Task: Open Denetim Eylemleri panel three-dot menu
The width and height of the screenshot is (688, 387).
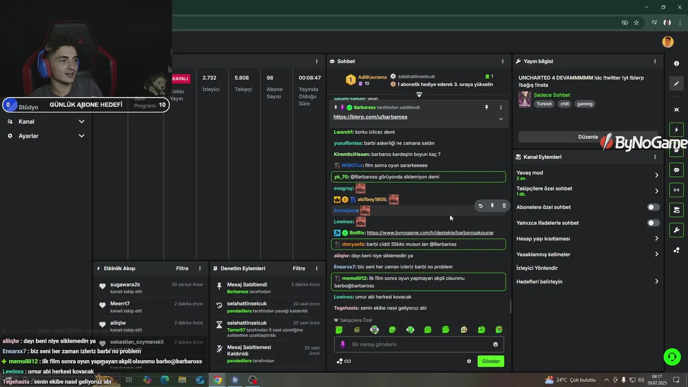Action: point(317,268)
